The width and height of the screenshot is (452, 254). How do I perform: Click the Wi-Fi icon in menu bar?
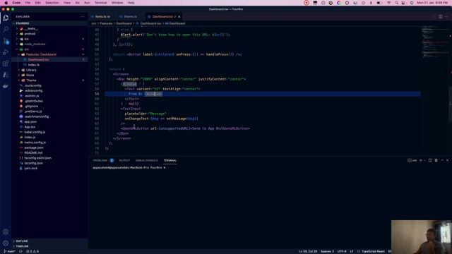click(389, 3)
